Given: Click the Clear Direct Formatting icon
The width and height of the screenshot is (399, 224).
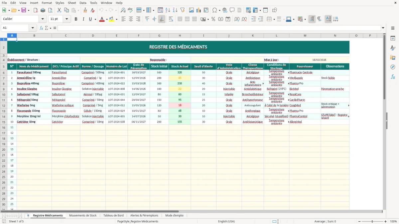Looking at the screenshot, I should (x=92, y=10).
